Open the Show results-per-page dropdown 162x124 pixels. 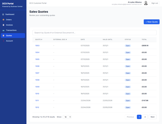[x=67, y=117]
